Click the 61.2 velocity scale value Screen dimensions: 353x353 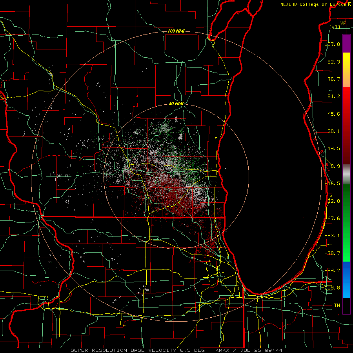tap(334, 96)
